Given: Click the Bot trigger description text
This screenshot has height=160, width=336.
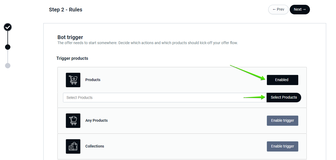Looking at the screenshot, I should (148, 43).
